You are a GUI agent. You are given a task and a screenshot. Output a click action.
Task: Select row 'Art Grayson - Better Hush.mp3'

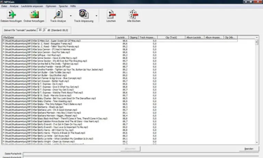pos(120,81)
